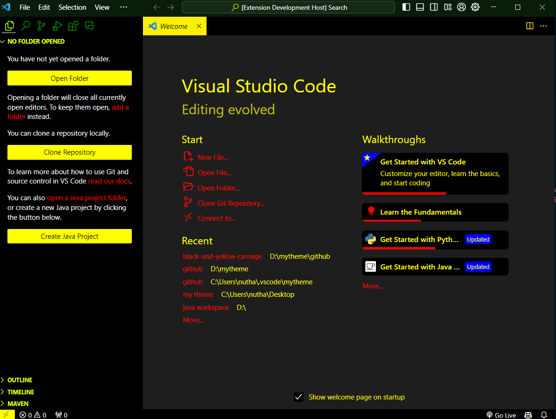Open recent java workspace
The height and width of the screenshot is (419, 556).
(x=206, y=307)
